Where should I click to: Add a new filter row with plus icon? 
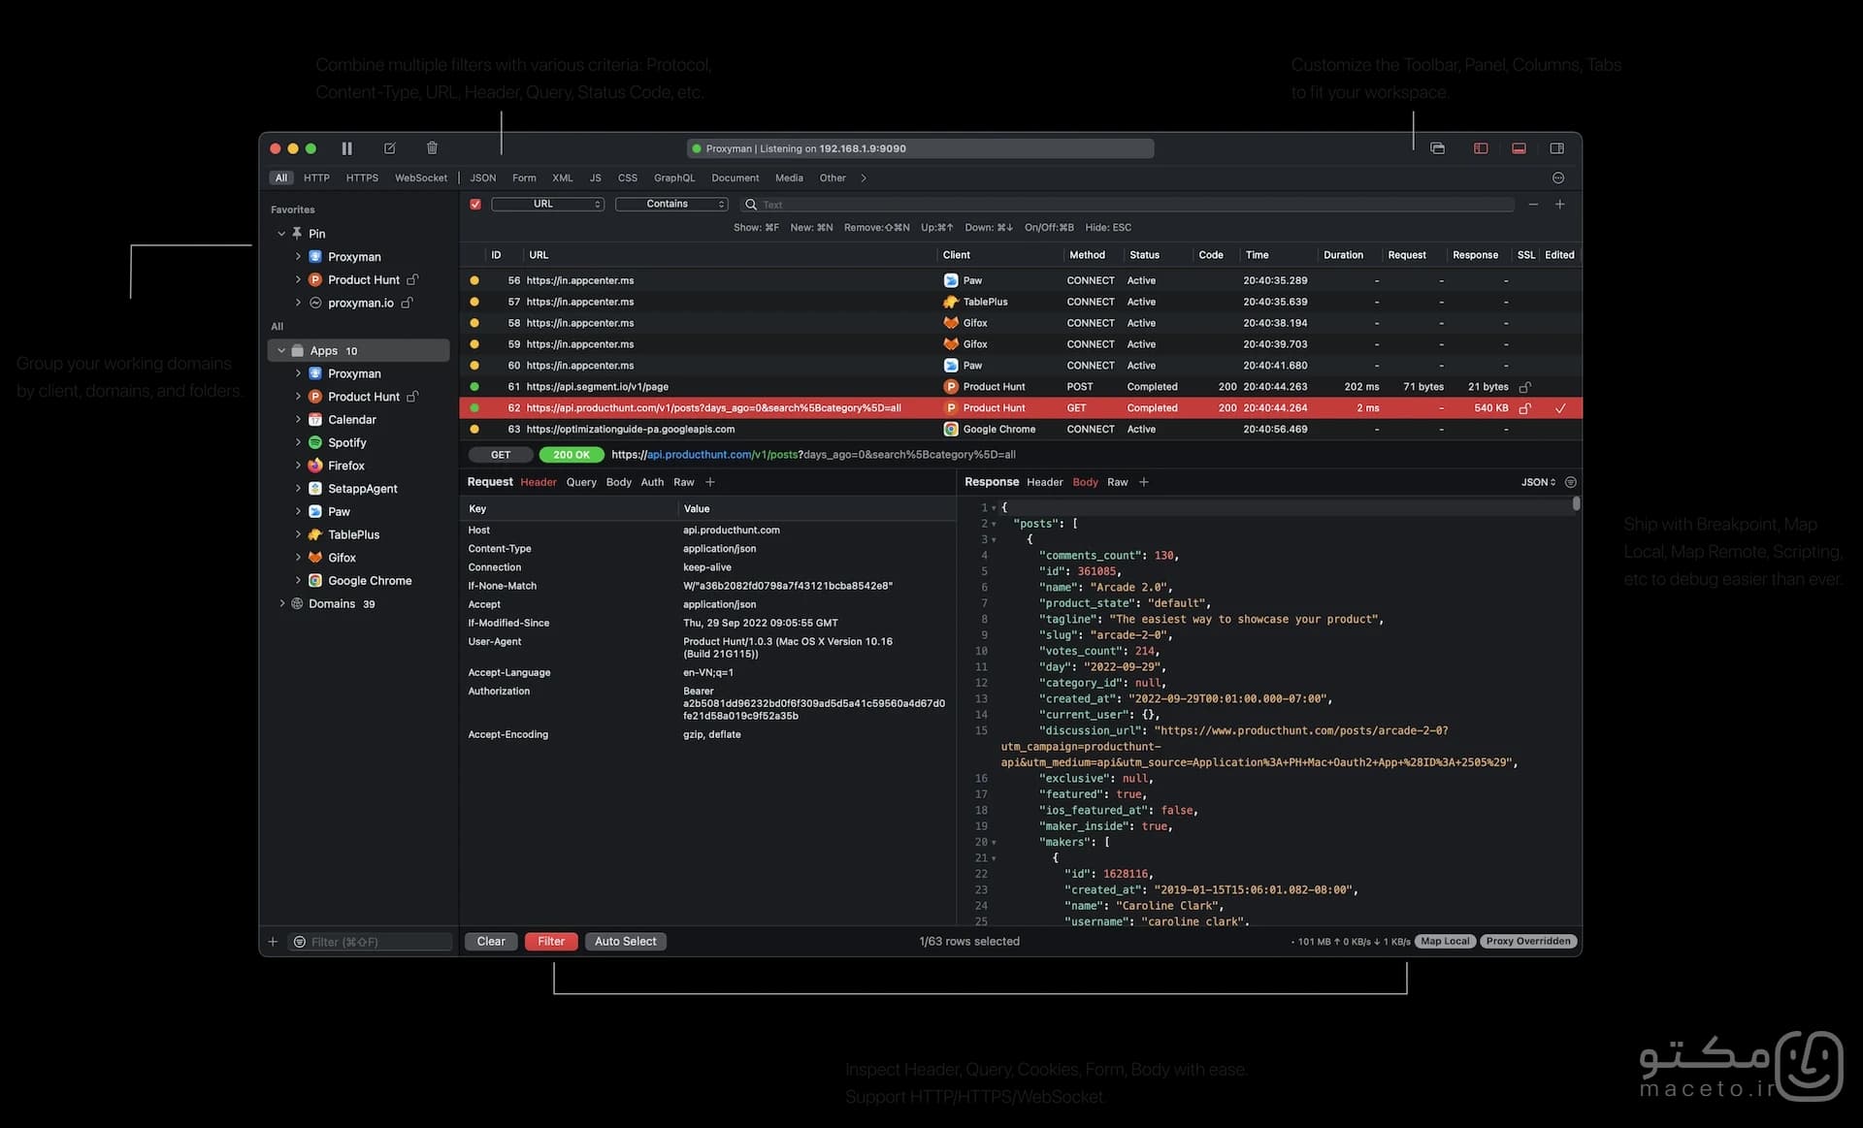1560,204
